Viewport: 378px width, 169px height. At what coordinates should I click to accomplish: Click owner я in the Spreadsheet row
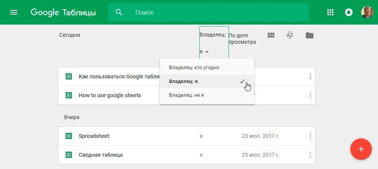click(201, 136)
